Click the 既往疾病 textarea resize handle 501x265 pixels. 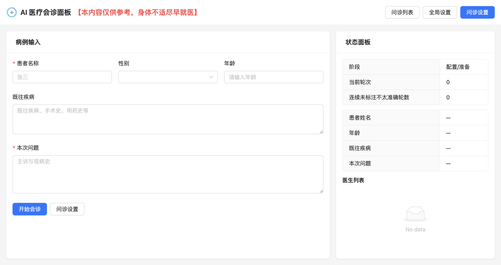pos(321,132)
